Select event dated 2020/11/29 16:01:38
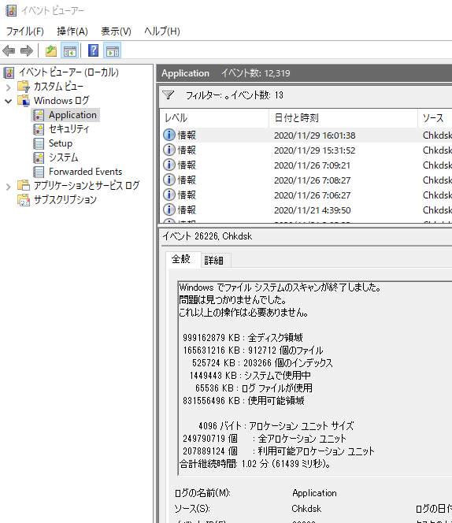This screenshot has width=452, height=523. (306, 135)
